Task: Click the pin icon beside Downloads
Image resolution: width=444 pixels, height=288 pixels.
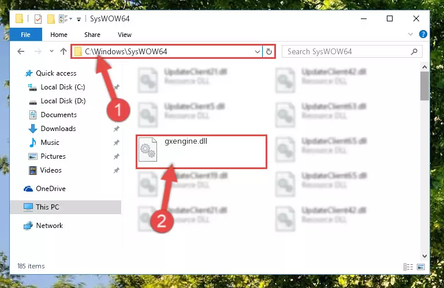Action: click(x=116, y=129)
